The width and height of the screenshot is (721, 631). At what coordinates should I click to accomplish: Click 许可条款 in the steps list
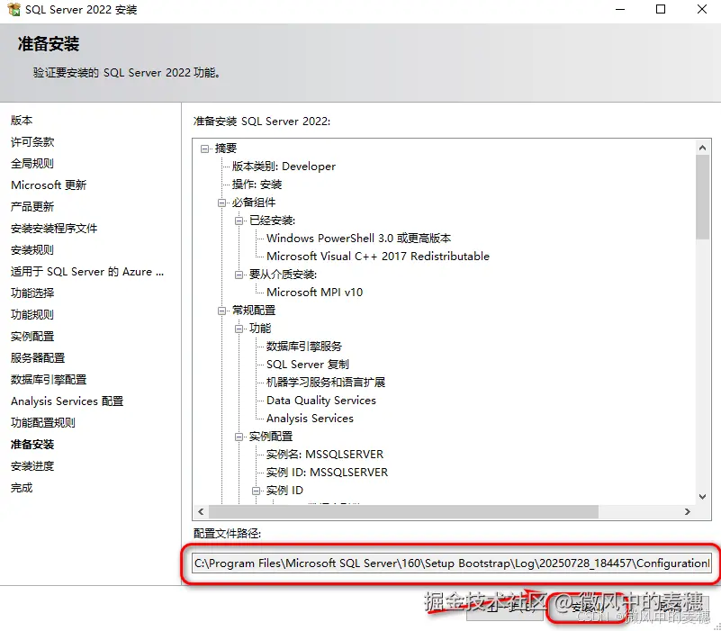click(x=32, y=142)
